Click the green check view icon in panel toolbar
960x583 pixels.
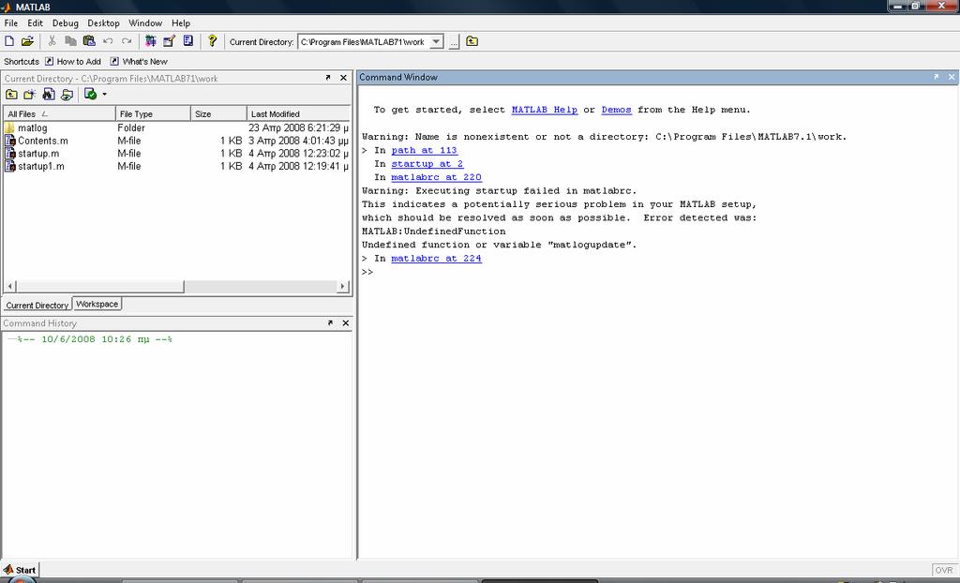tap(91, 95)
